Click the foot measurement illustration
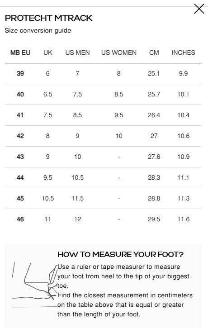This screenshot has width=208, height=329. [35, 285]
